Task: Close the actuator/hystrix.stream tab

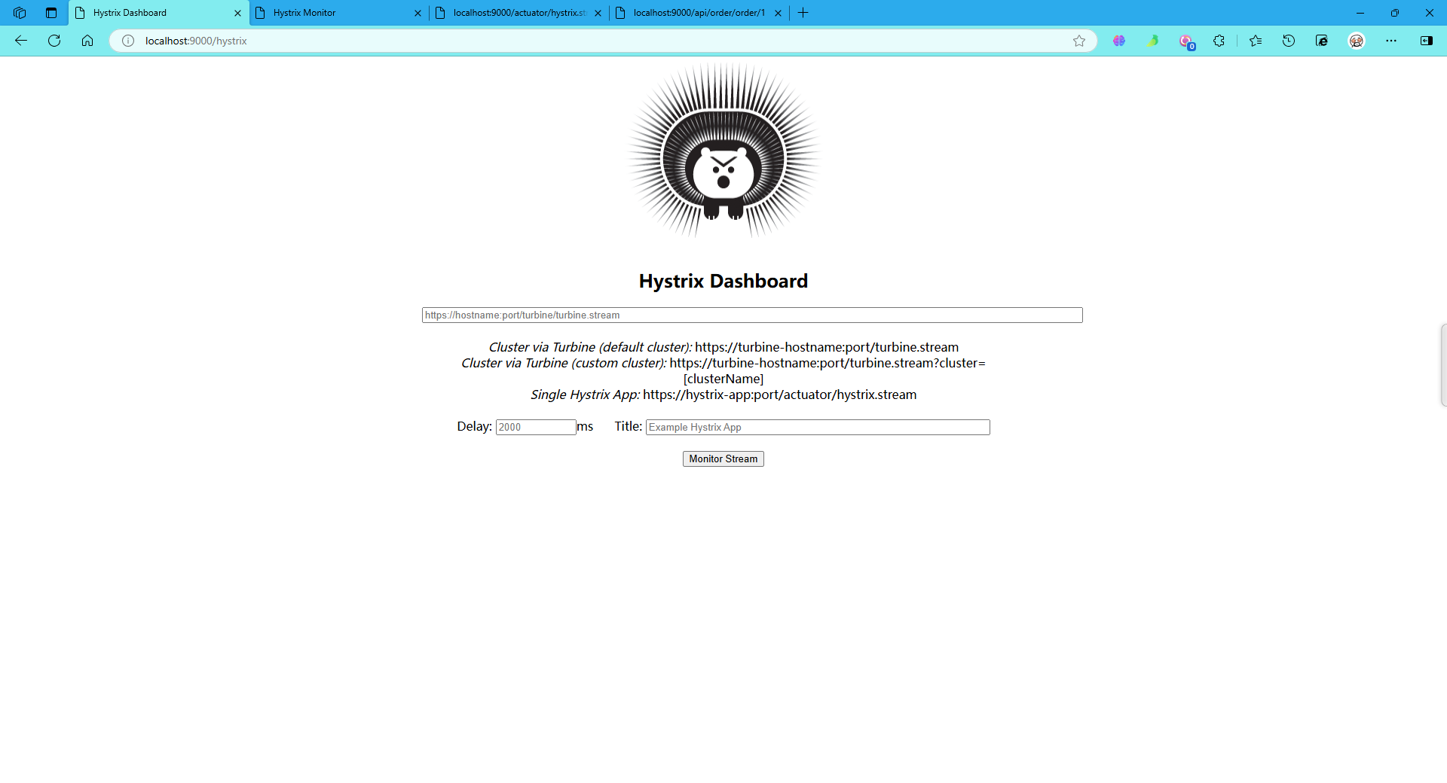Action: (598, 13)
